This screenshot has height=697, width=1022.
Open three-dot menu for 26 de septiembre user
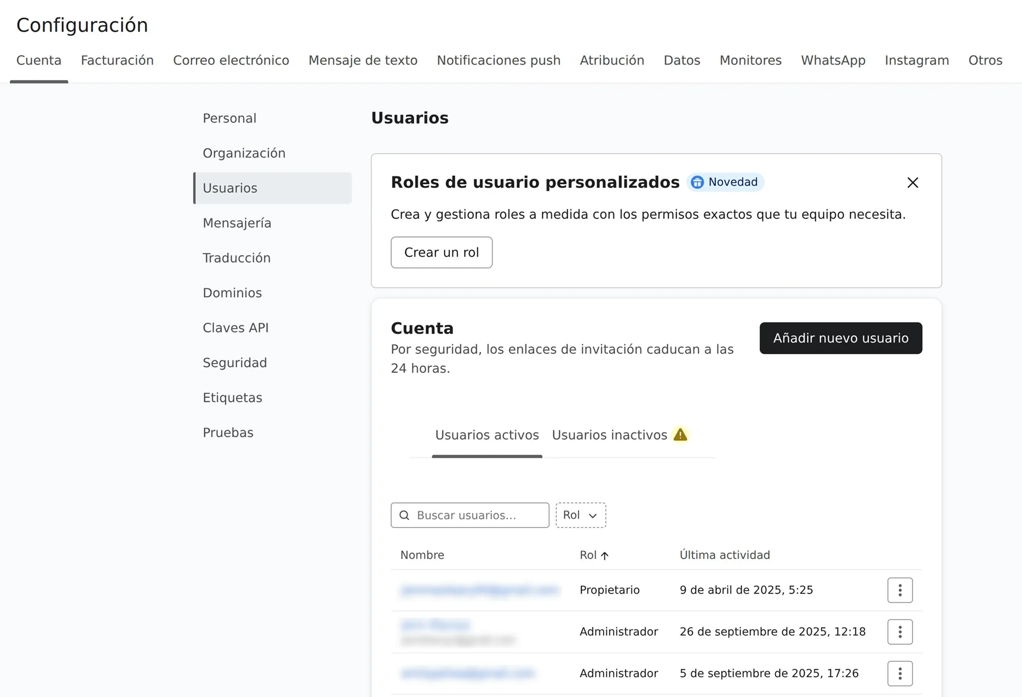pyautogui.click(x=899, y=632)
